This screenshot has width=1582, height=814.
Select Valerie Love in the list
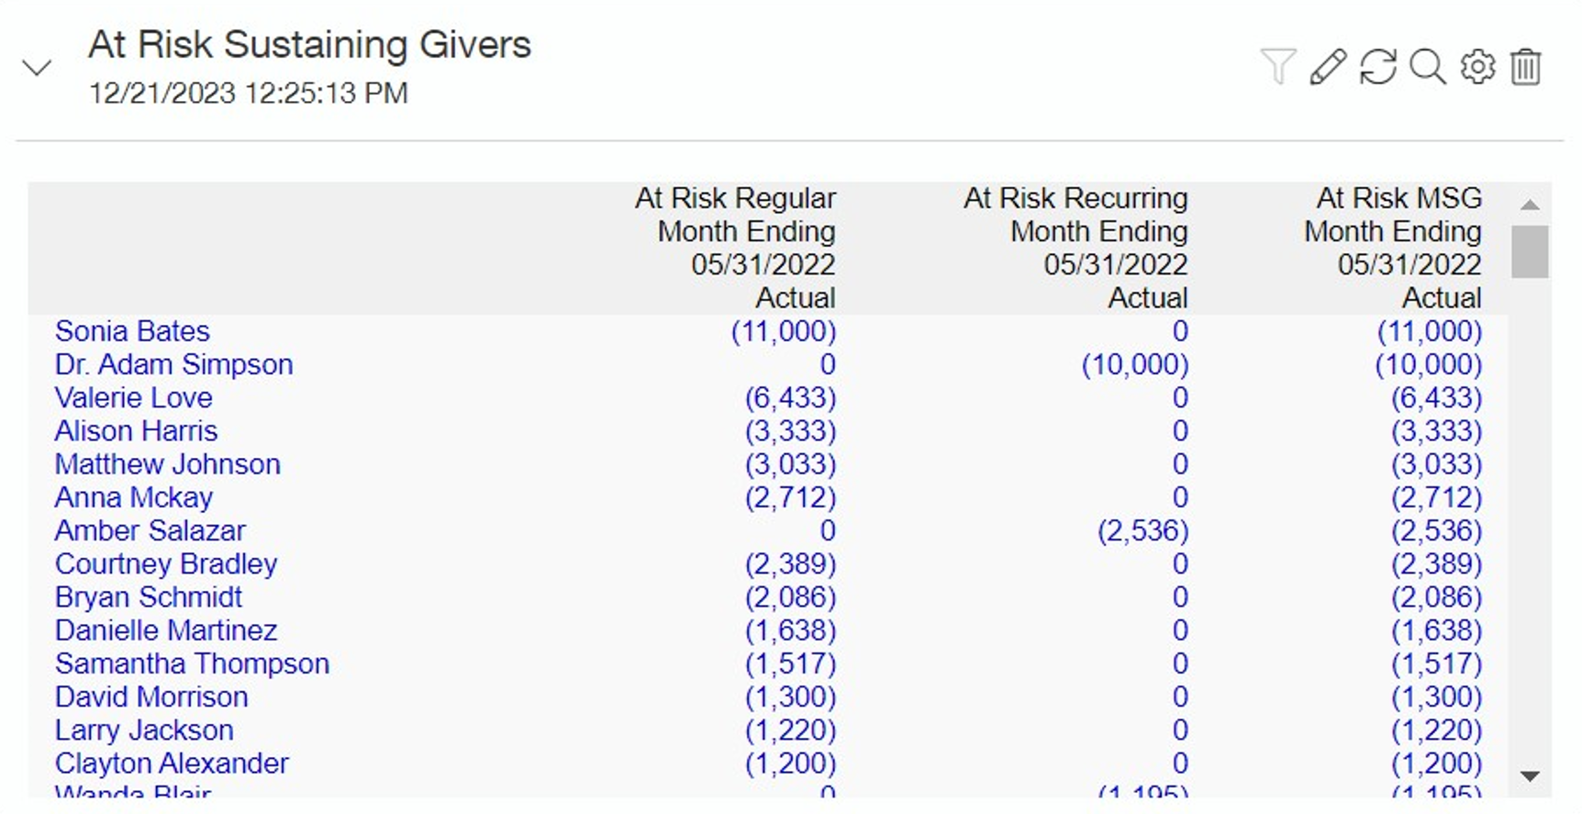pos(133,397)
